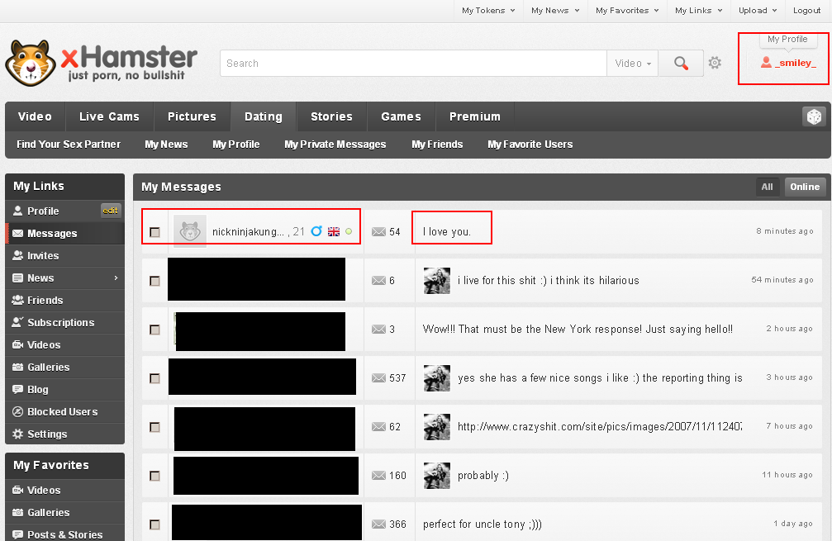The width and height of the screenshot is (832, 541).
Task: Click envelope icon beside count 366
Action: pos(378,524)
